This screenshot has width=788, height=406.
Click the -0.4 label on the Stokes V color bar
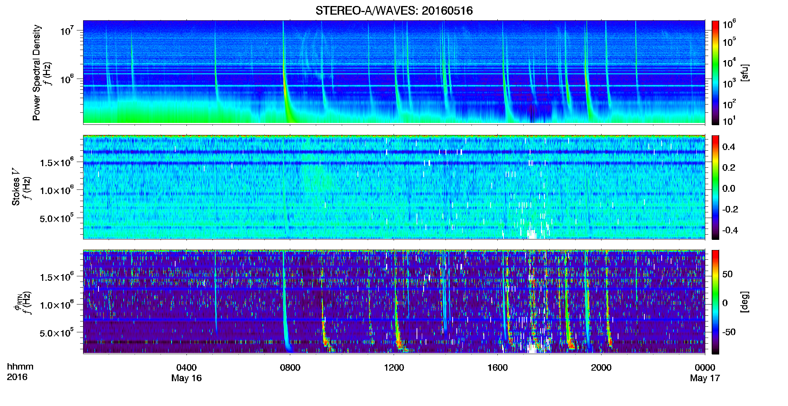(730, 230)
